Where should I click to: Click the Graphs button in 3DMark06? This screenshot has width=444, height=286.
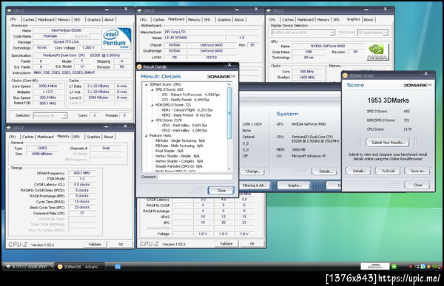pyautogui.click(x=294, y=185)
